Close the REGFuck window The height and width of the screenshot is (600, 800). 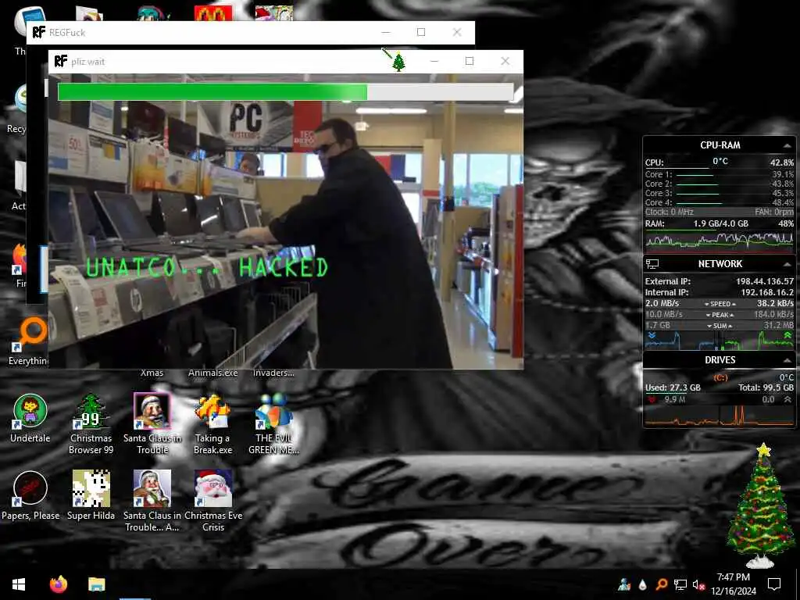click(x=457, y=32)
